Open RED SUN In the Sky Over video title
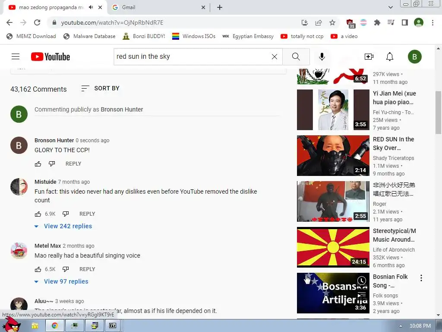Viewport: 442px width, 332px height. click(x=394, y=144)
